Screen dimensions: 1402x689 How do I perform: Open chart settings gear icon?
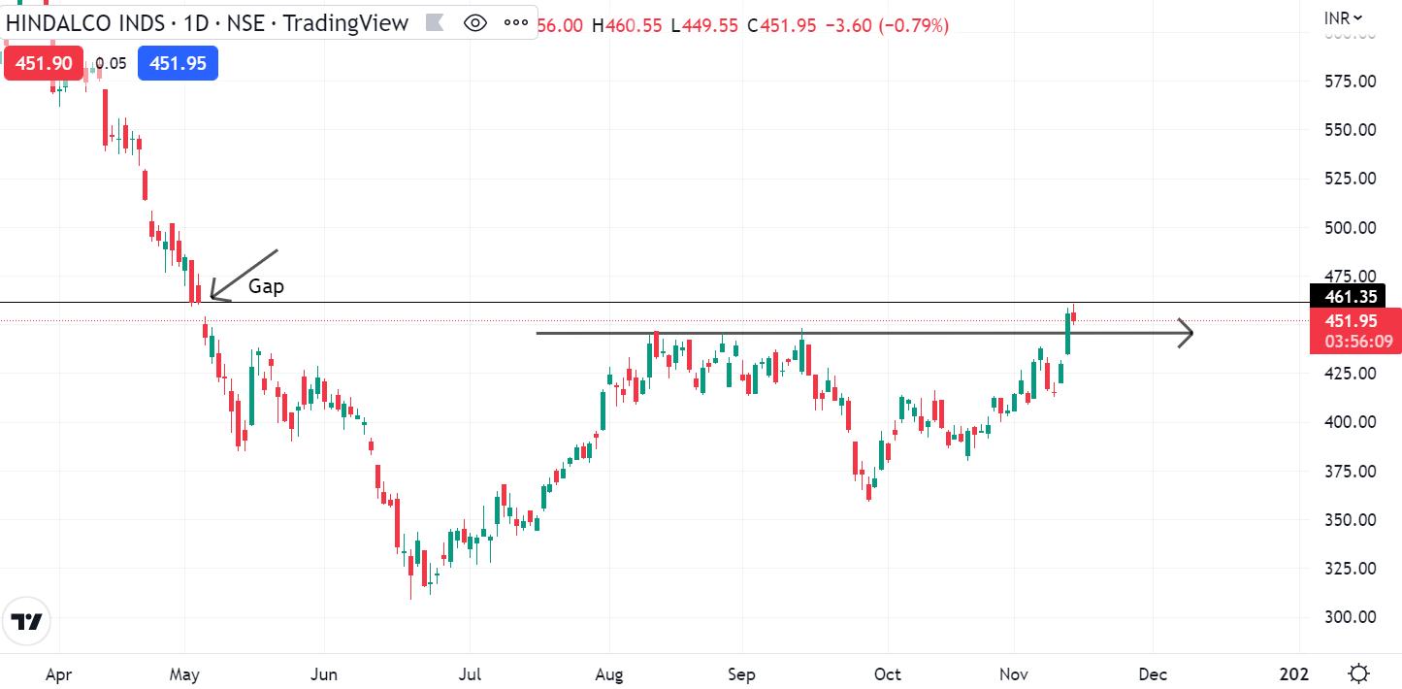click(1358, 673)
